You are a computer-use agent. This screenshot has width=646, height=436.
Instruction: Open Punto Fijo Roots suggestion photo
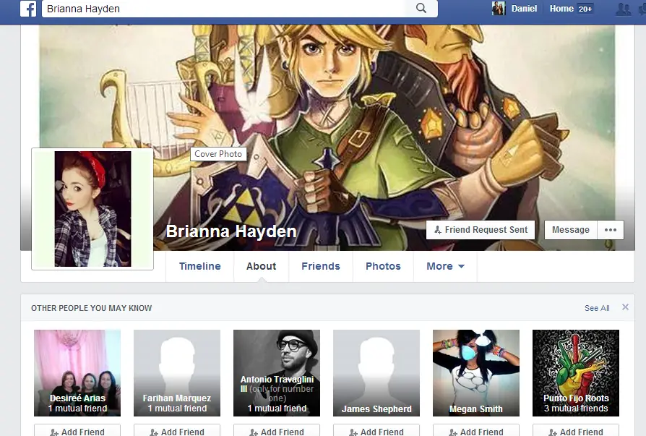point(576,373)
